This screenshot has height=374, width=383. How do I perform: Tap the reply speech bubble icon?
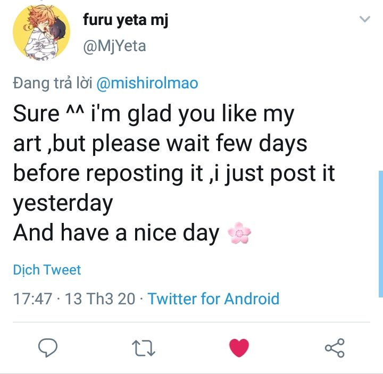coord(48,348)
